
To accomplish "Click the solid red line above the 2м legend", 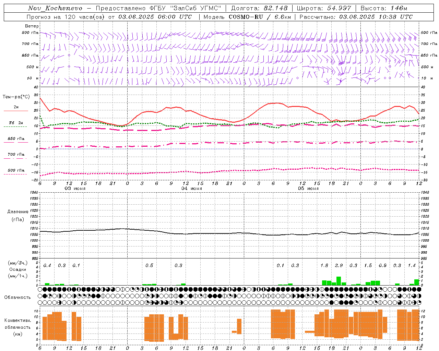I will pos(16,111).
